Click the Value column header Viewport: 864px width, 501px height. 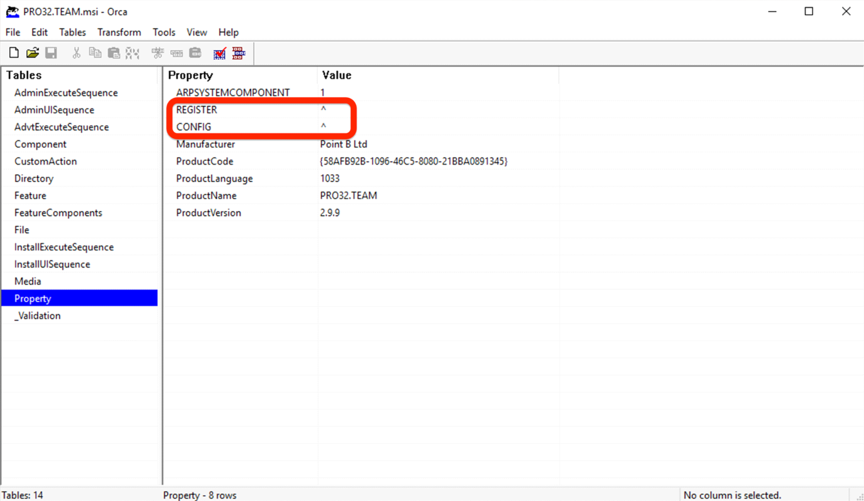point(336,75)
